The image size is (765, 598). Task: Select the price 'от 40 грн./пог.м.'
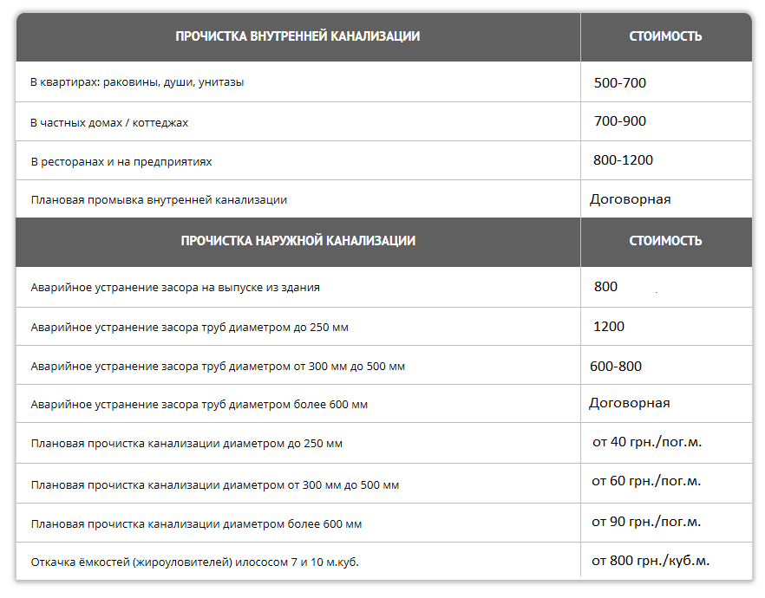point(647,442)
